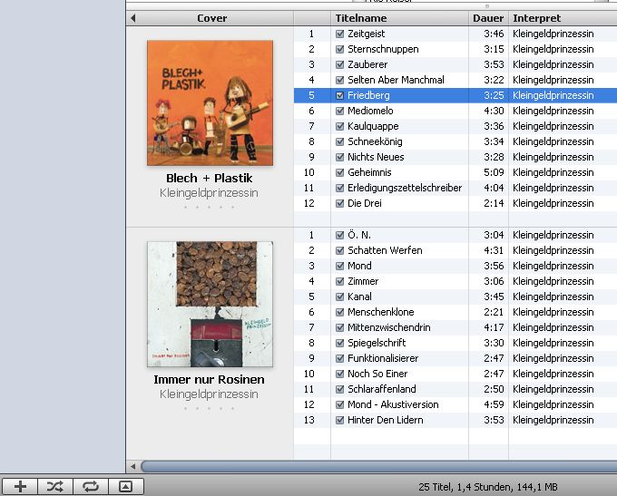
Task: Click the horizontal scrollbar thumb
Action: [378, 466]
